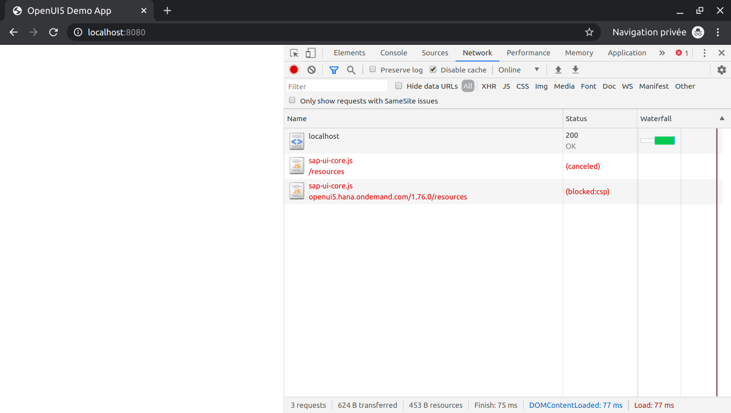Switch to the Sources tab
The width and height of the screenshot is (731, 413).
(x=435, y=53)
